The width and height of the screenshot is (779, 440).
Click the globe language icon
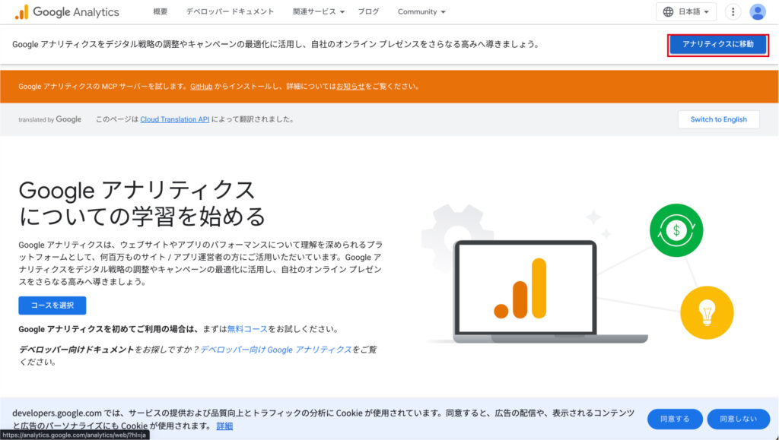tap(669, 12)
